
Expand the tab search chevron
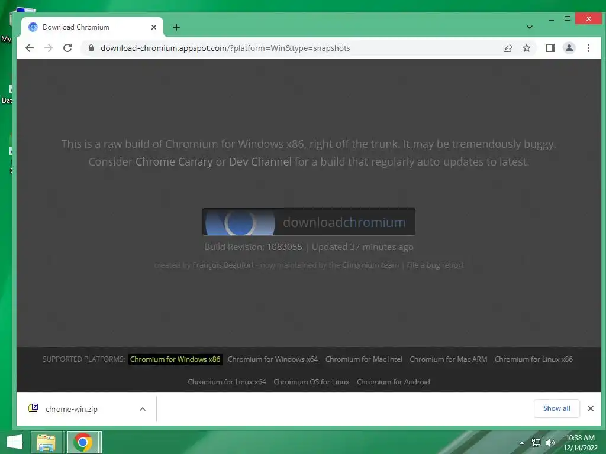pos(530,27)
